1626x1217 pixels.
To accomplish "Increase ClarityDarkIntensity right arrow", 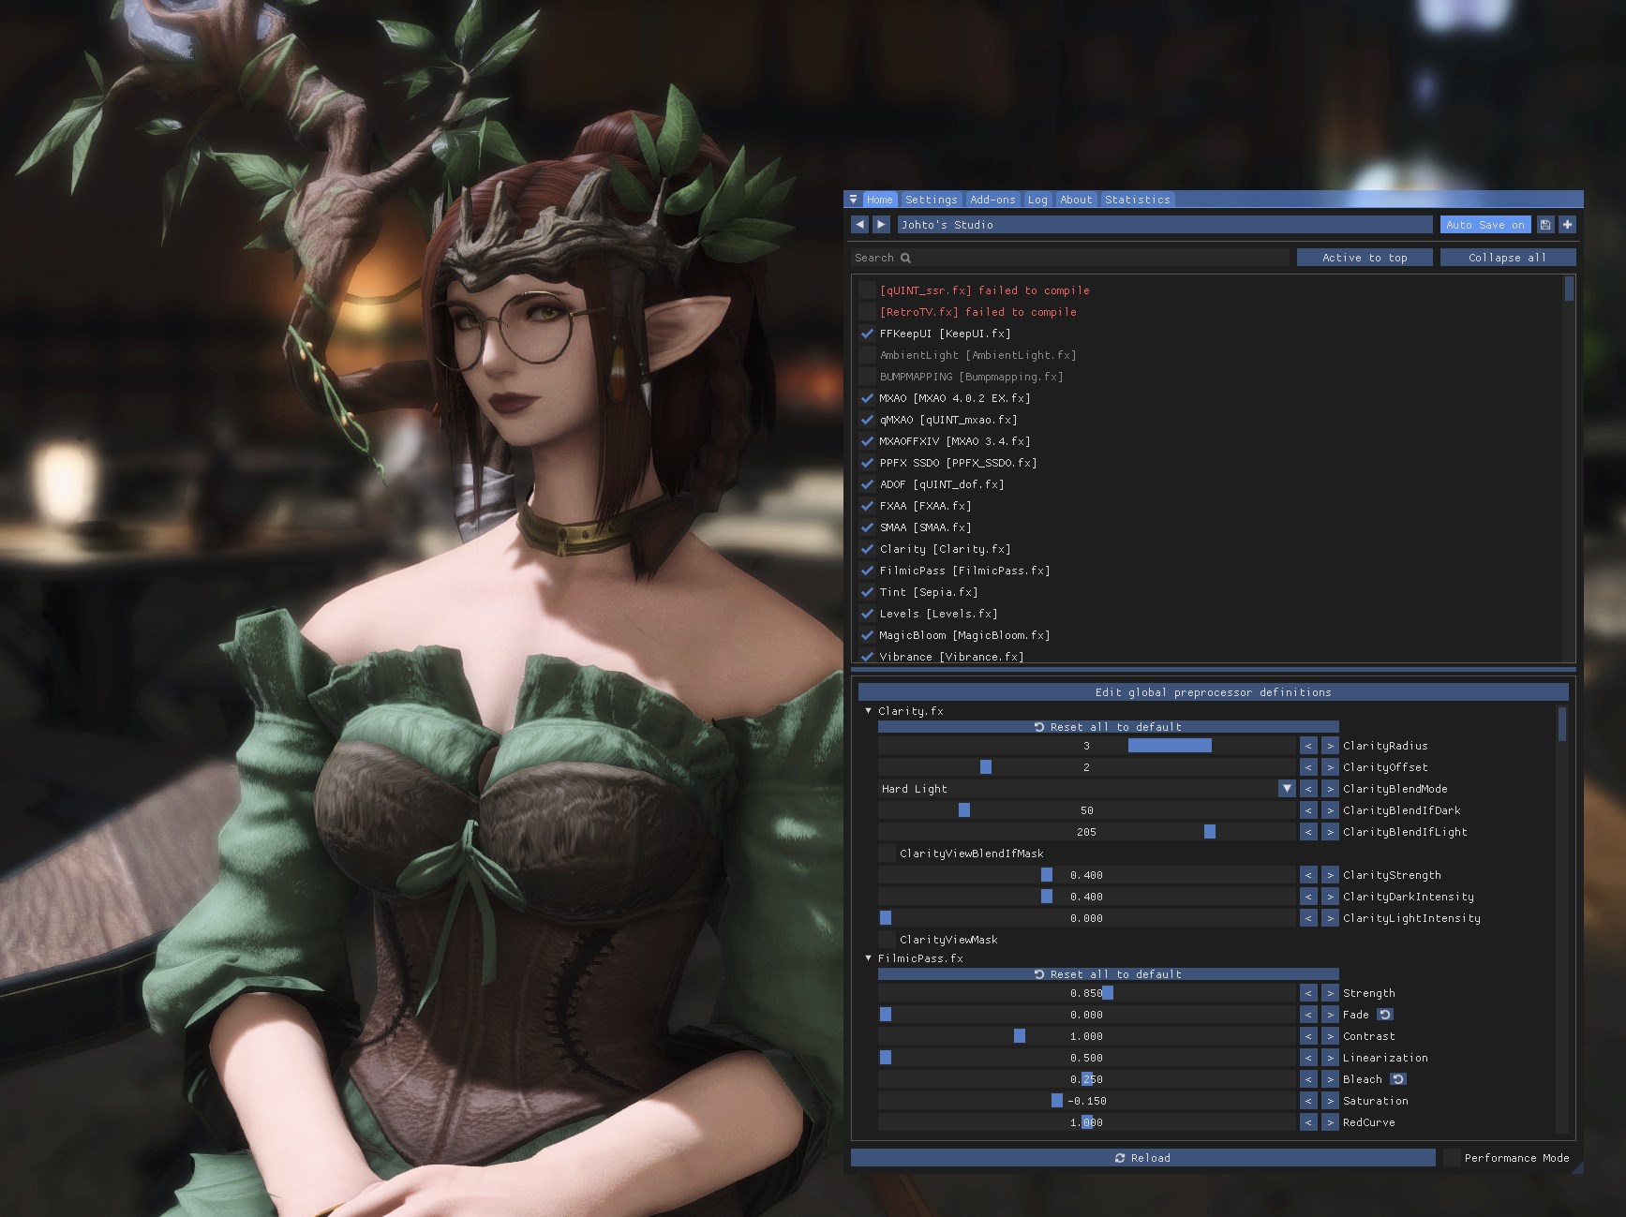I will (1330, 897).
